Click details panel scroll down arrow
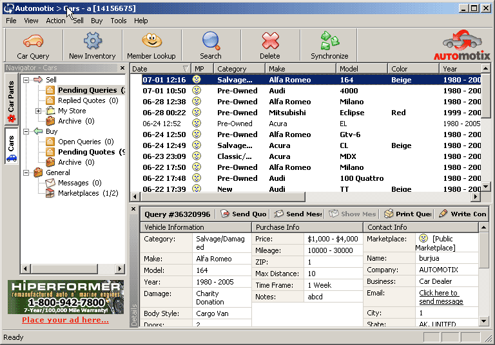The height and width of the screenshot is (345, 495). tap(484, 322)
